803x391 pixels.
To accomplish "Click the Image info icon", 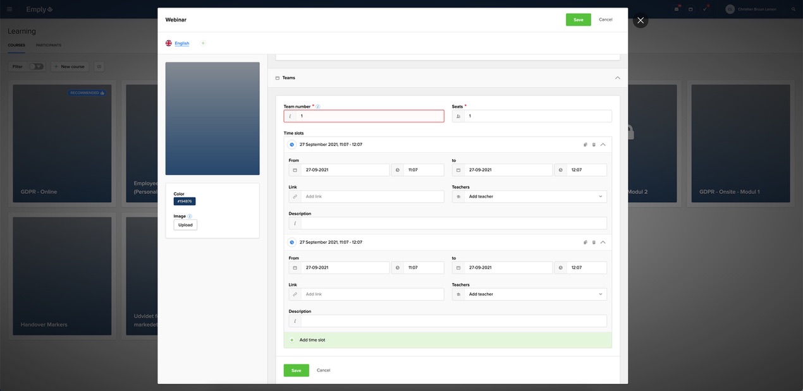I will pos(190,216).
